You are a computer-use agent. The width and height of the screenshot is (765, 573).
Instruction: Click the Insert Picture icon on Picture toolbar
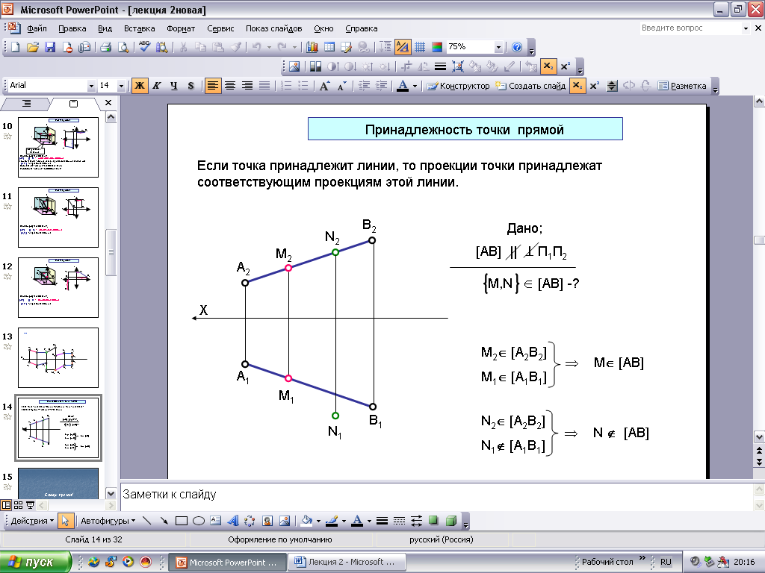pyautogui.click(x=294, y=66)
